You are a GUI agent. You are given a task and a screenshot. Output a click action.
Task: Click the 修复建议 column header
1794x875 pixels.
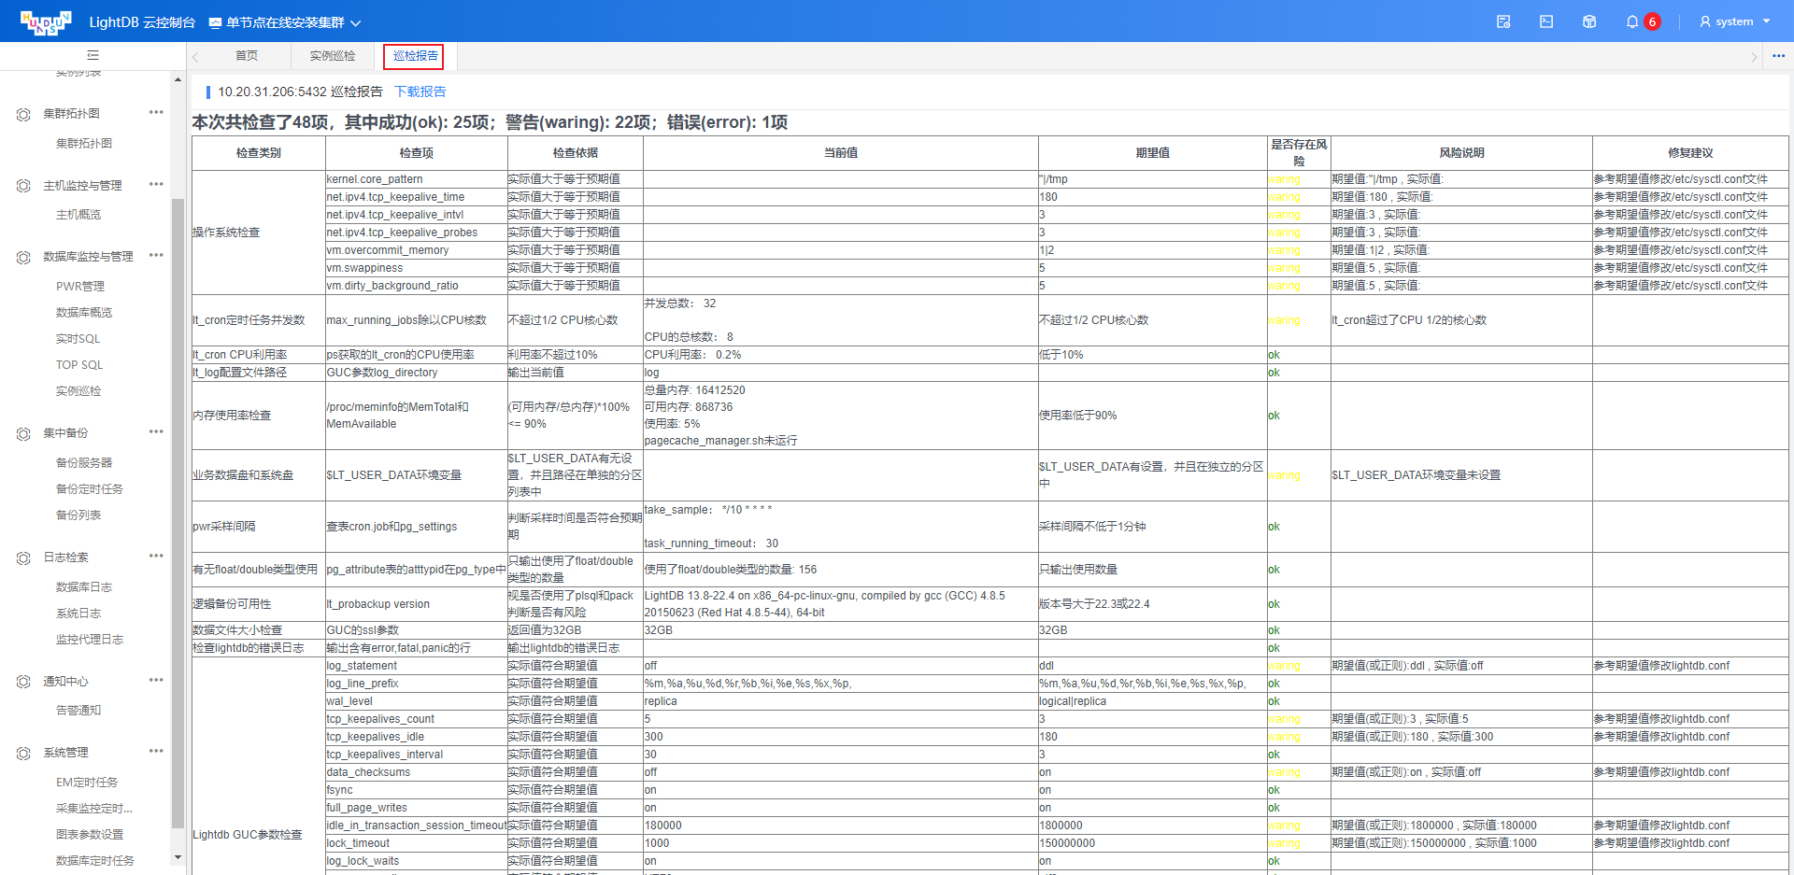pyautogui.click(x=1690, y=153)
